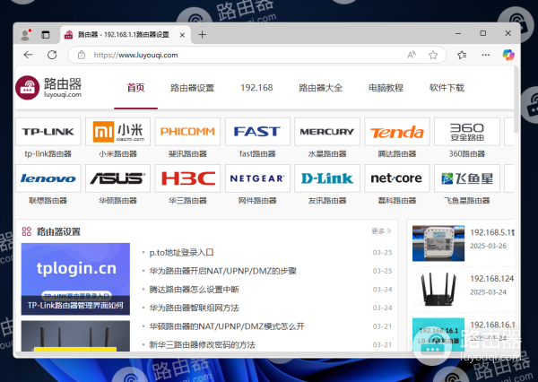538x382 pixels.
Task: Open the 192.168 navigation item
Action: pos(256,88)
